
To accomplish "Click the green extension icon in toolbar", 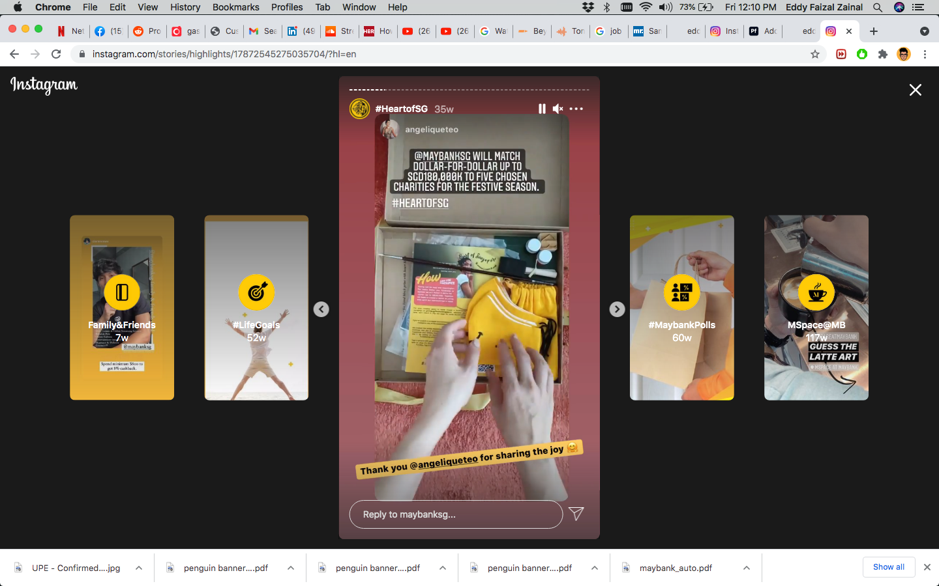I will (862, 54).
